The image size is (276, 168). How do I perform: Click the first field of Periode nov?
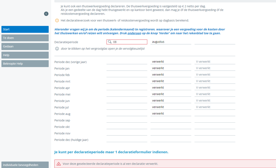click(x=127, y=133)
